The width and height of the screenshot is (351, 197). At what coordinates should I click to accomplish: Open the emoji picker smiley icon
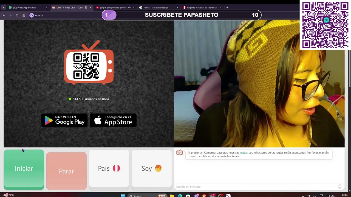click(x=340, y=187)
